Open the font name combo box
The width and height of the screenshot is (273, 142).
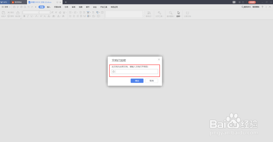coord(31,12)
